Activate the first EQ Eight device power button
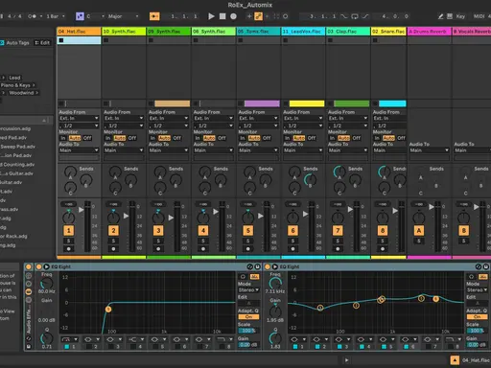The image size is (491, 368). [x=38, y=266]
